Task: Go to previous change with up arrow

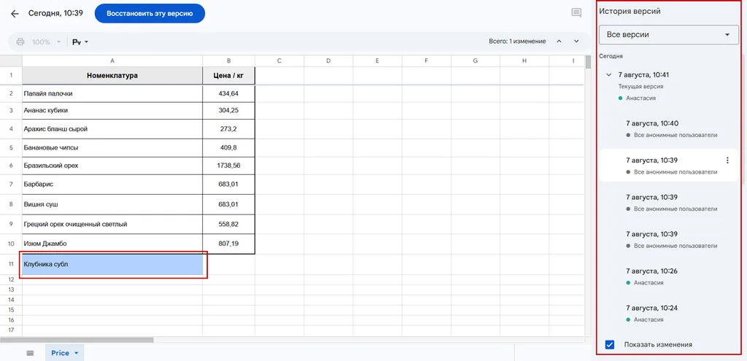Action: point(559,42)
